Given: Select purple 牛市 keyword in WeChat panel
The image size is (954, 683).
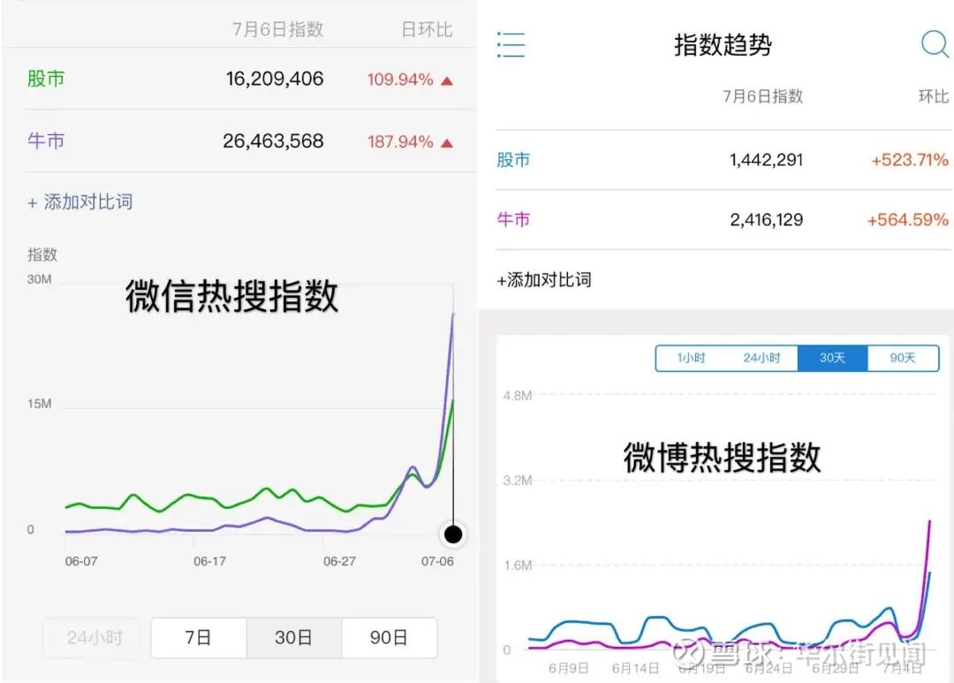Looking at the screenshot, I should pyautogui.click(x=46, y=141).
